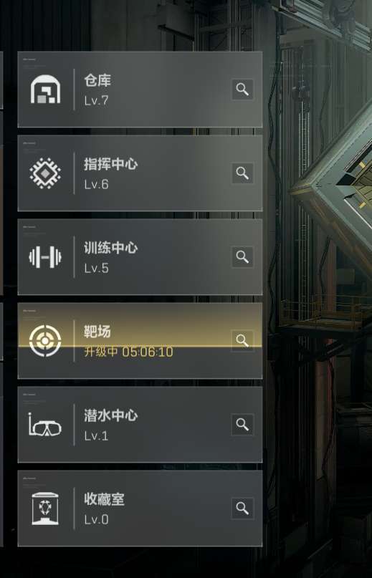Image resolution: width=372 pixels, height=578 pixels.
Task: Select the 指挥中心 Lv.6 facility card
Action: 140,173
